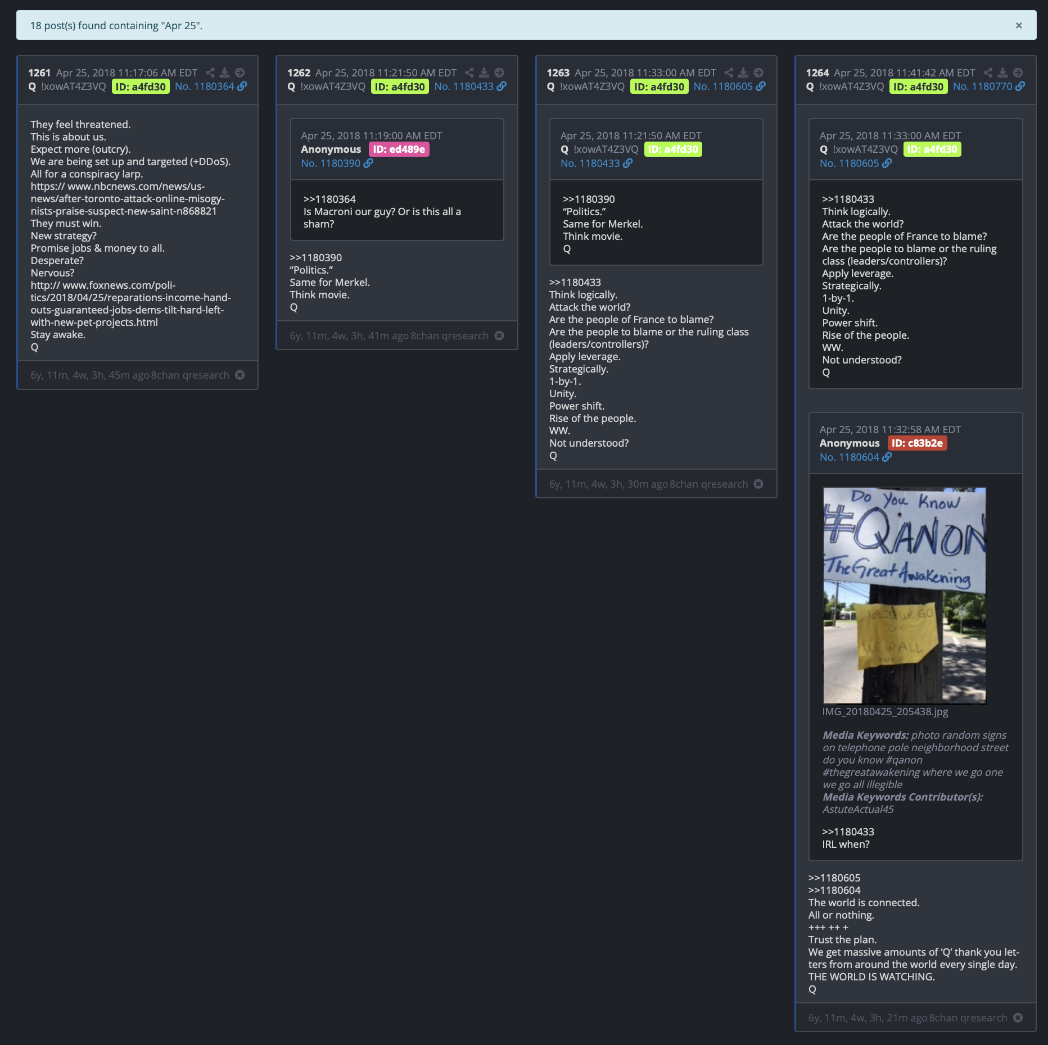The height and width of the screenshot is (1045, 1048).
Task: Click footer circle-x icon on post 1263
Action: click(758, 484)
